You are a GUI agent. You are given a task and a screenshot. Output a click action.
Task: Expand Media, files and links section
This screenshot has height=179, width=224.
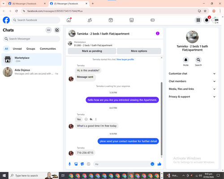point(192,89)
